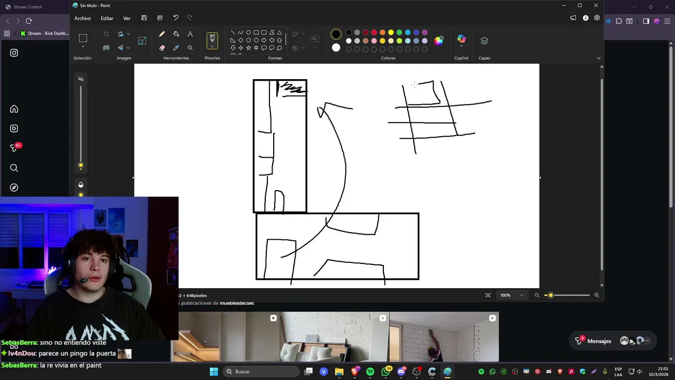The width and height of the screenshot is (675, 380).
Task: Reload the page in the browser
Action: tap(28, 21)
